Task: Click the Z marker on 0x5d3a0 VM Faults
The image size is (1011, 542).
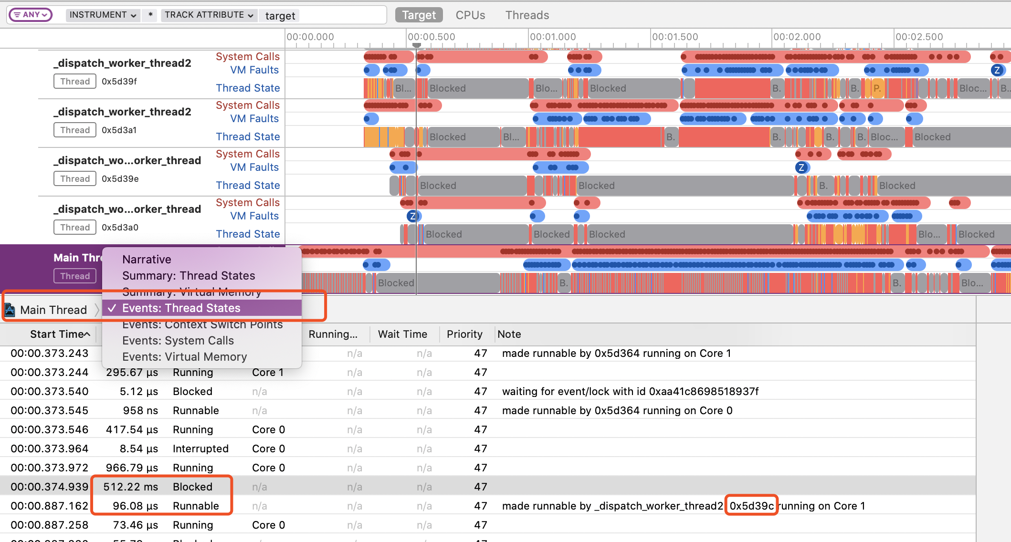Action: 413,216
